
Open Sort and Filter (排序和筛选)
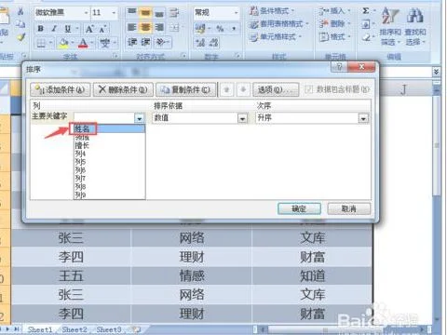pyautogui.click(x=390, y=27)
